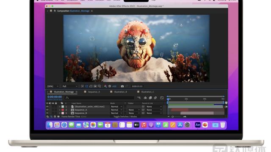Click the Illustration_Montage composition name link

click(80, 11)
